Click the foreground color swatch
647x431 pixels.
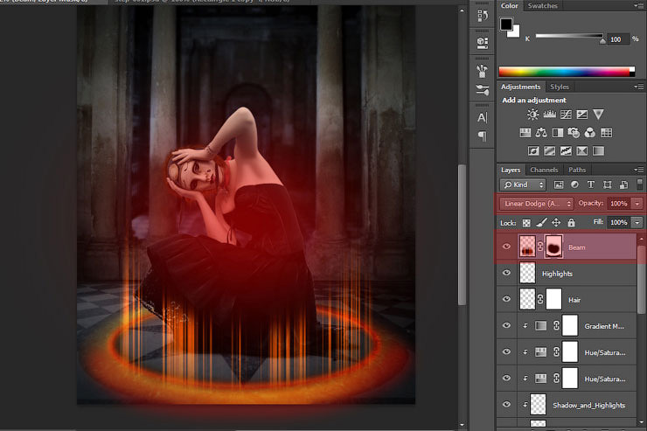(506, 24)
